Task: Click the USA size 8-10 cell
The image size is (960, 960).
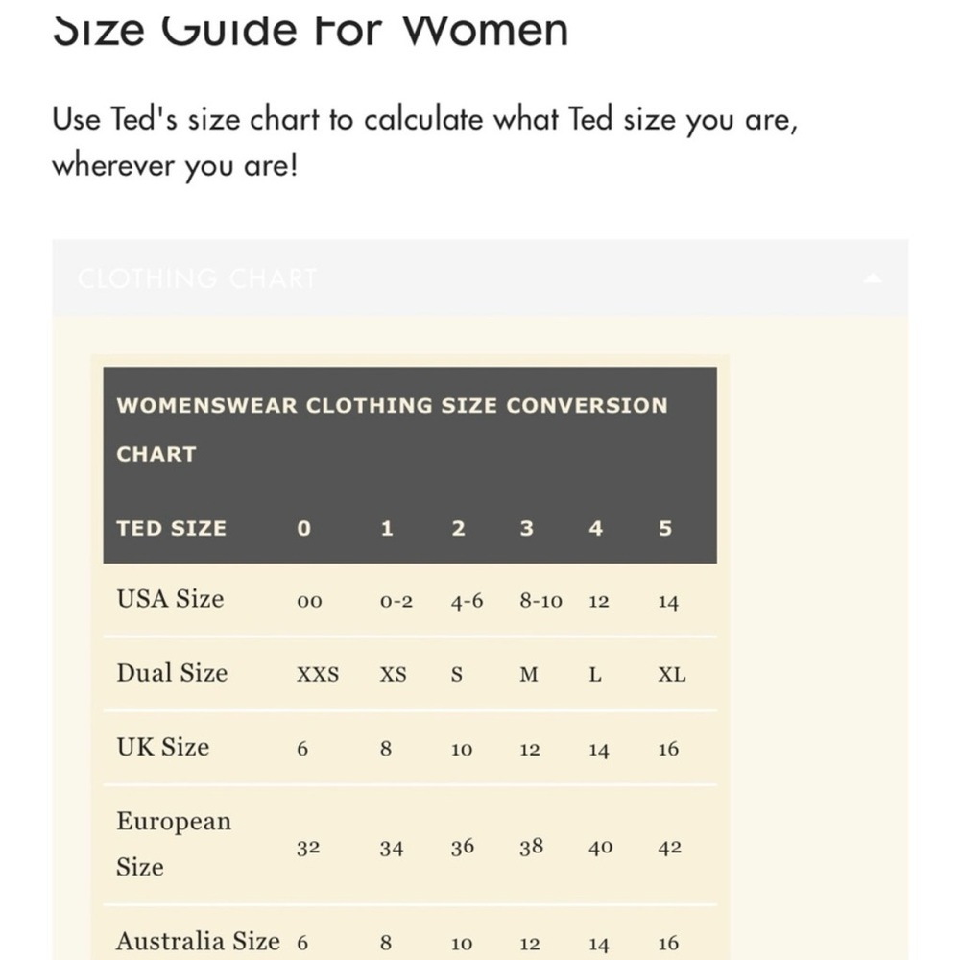Action: pos(540,601)
